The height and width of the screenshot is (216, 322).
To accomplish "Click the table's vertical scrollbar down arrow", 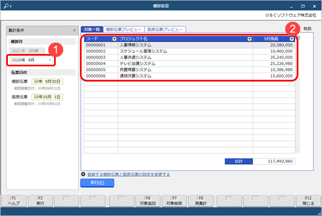I will [x=298, y=151].
